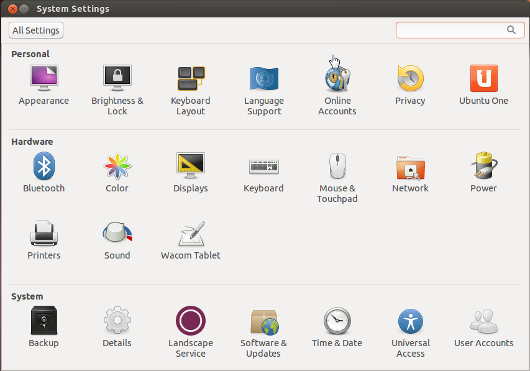Screen dimensions: 530x371
Task: Open the Printers panel
Action: (x=43, y=234)
